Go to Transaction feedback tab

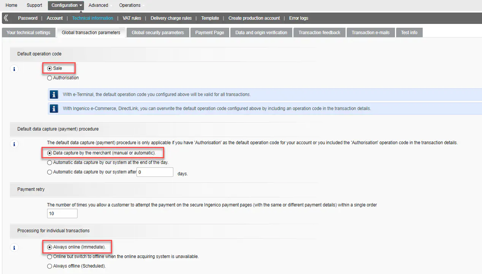(x=319, y=33)
